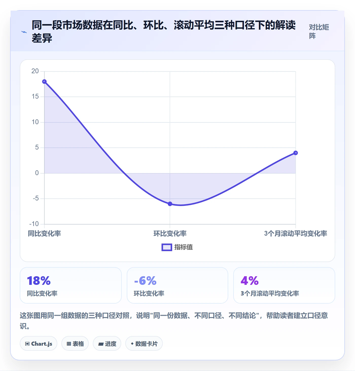Click the 3个月滚动平均变化率 caption below the 4% value
The width and height of the screenshot is (355, 371).
click(270, 293)
